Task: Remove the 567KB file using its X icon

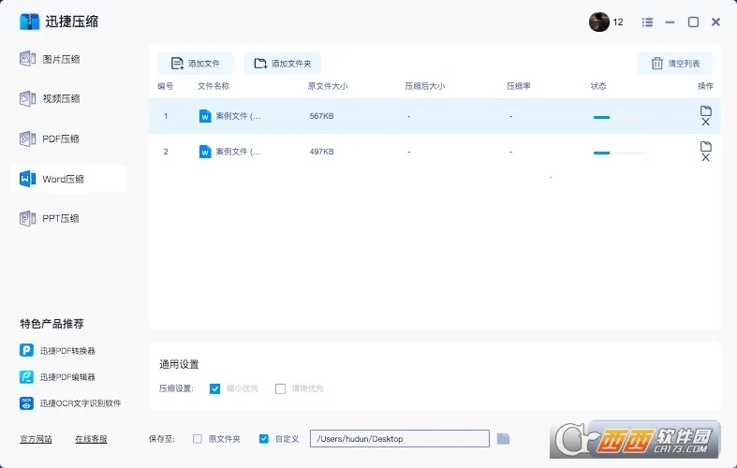Action: [705, 123]
